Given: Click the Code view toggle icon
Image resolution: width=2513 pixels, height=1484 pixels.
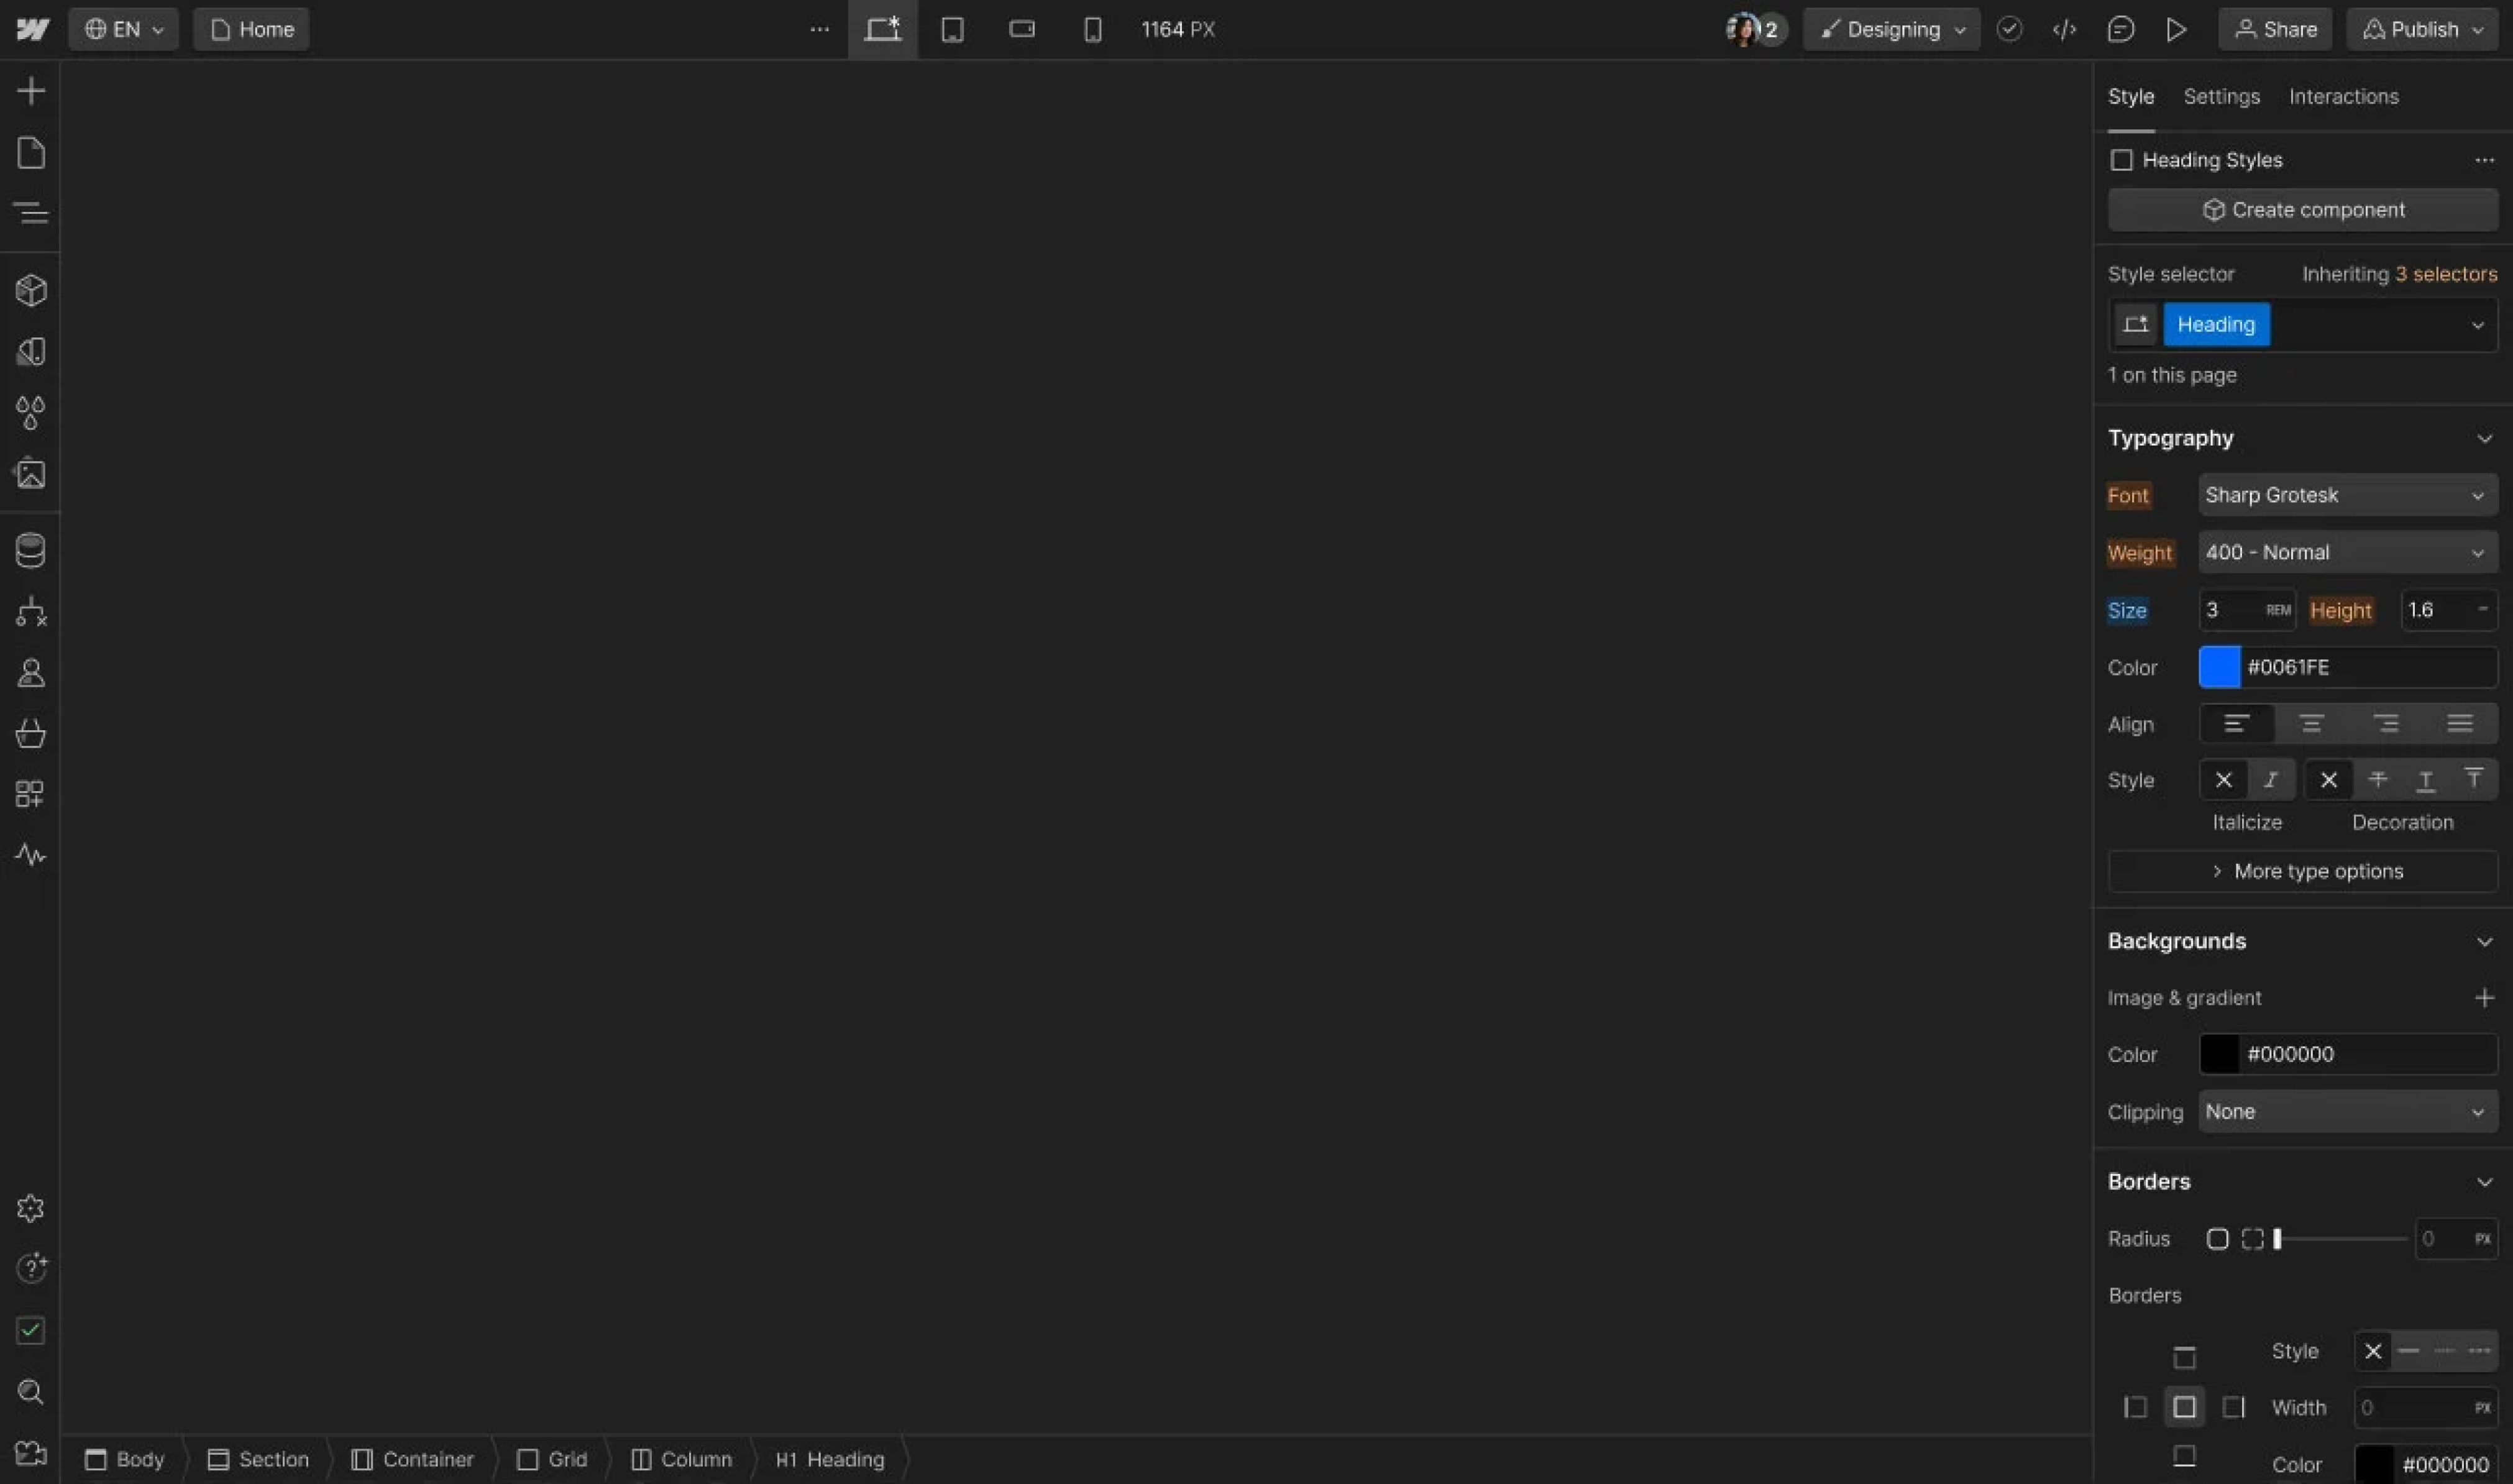Looking at the screenshot, I should coord(2062,28).
